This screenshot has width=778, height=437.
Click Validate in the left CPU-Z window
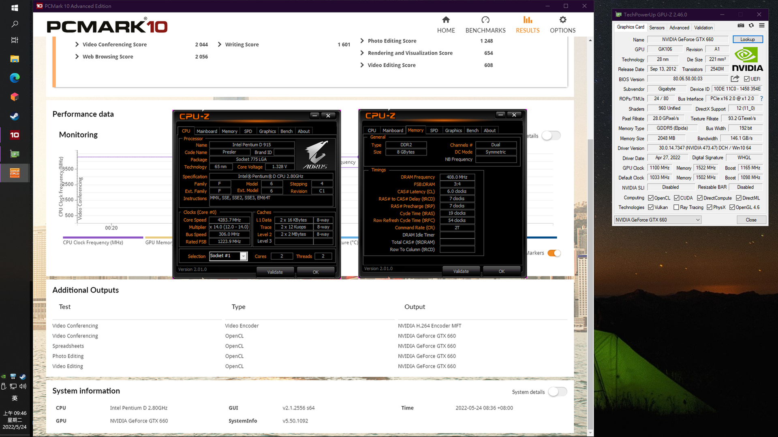275,272
